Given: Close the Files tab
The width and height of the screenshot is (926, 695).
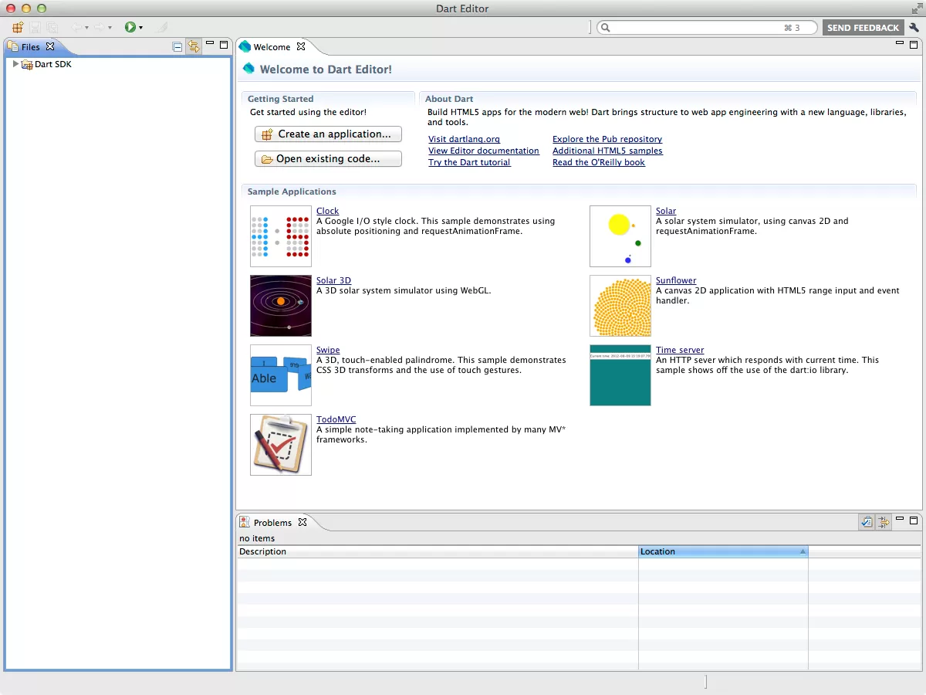Looking at the screenshot, I should click(x=50, y=46).
